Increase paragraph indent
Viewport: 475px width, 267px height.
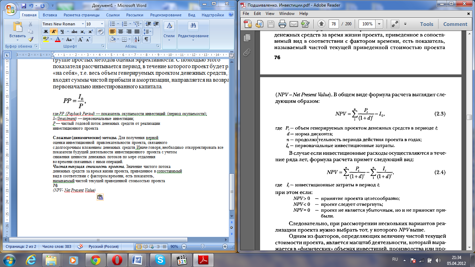point(155,24)
